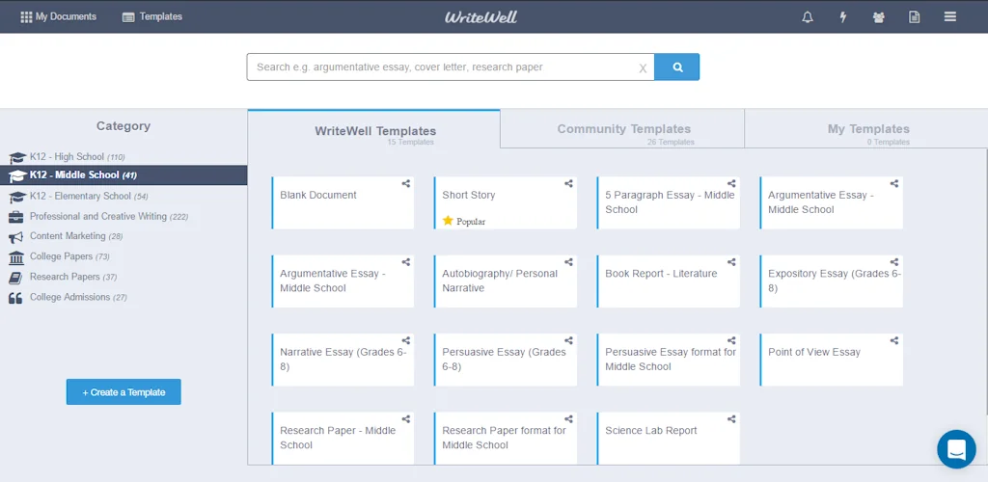The image size is (988, 482).
Task: Open Research Paper - Middle School template
Action: [x=343, y=438]
